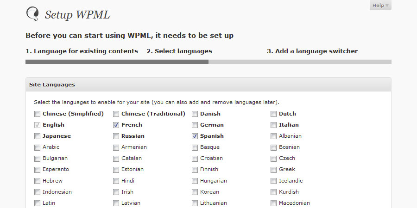Select the Estonian checkbox
The height and width of the screenshot is (208, 417).
(x=116, y=170)
